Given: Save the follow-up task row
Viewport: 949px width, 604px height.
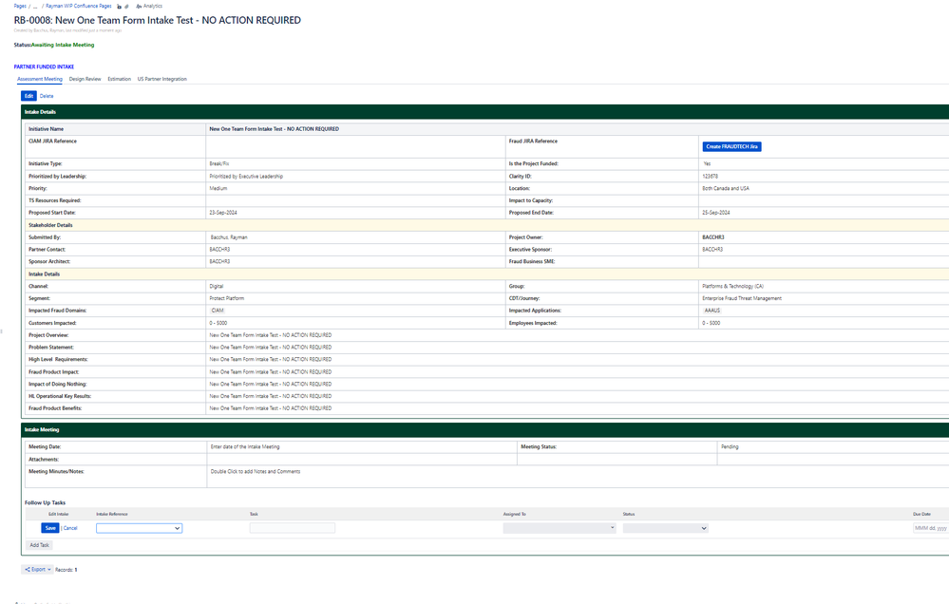Looking at the screenshot, I should coord(50,528).
